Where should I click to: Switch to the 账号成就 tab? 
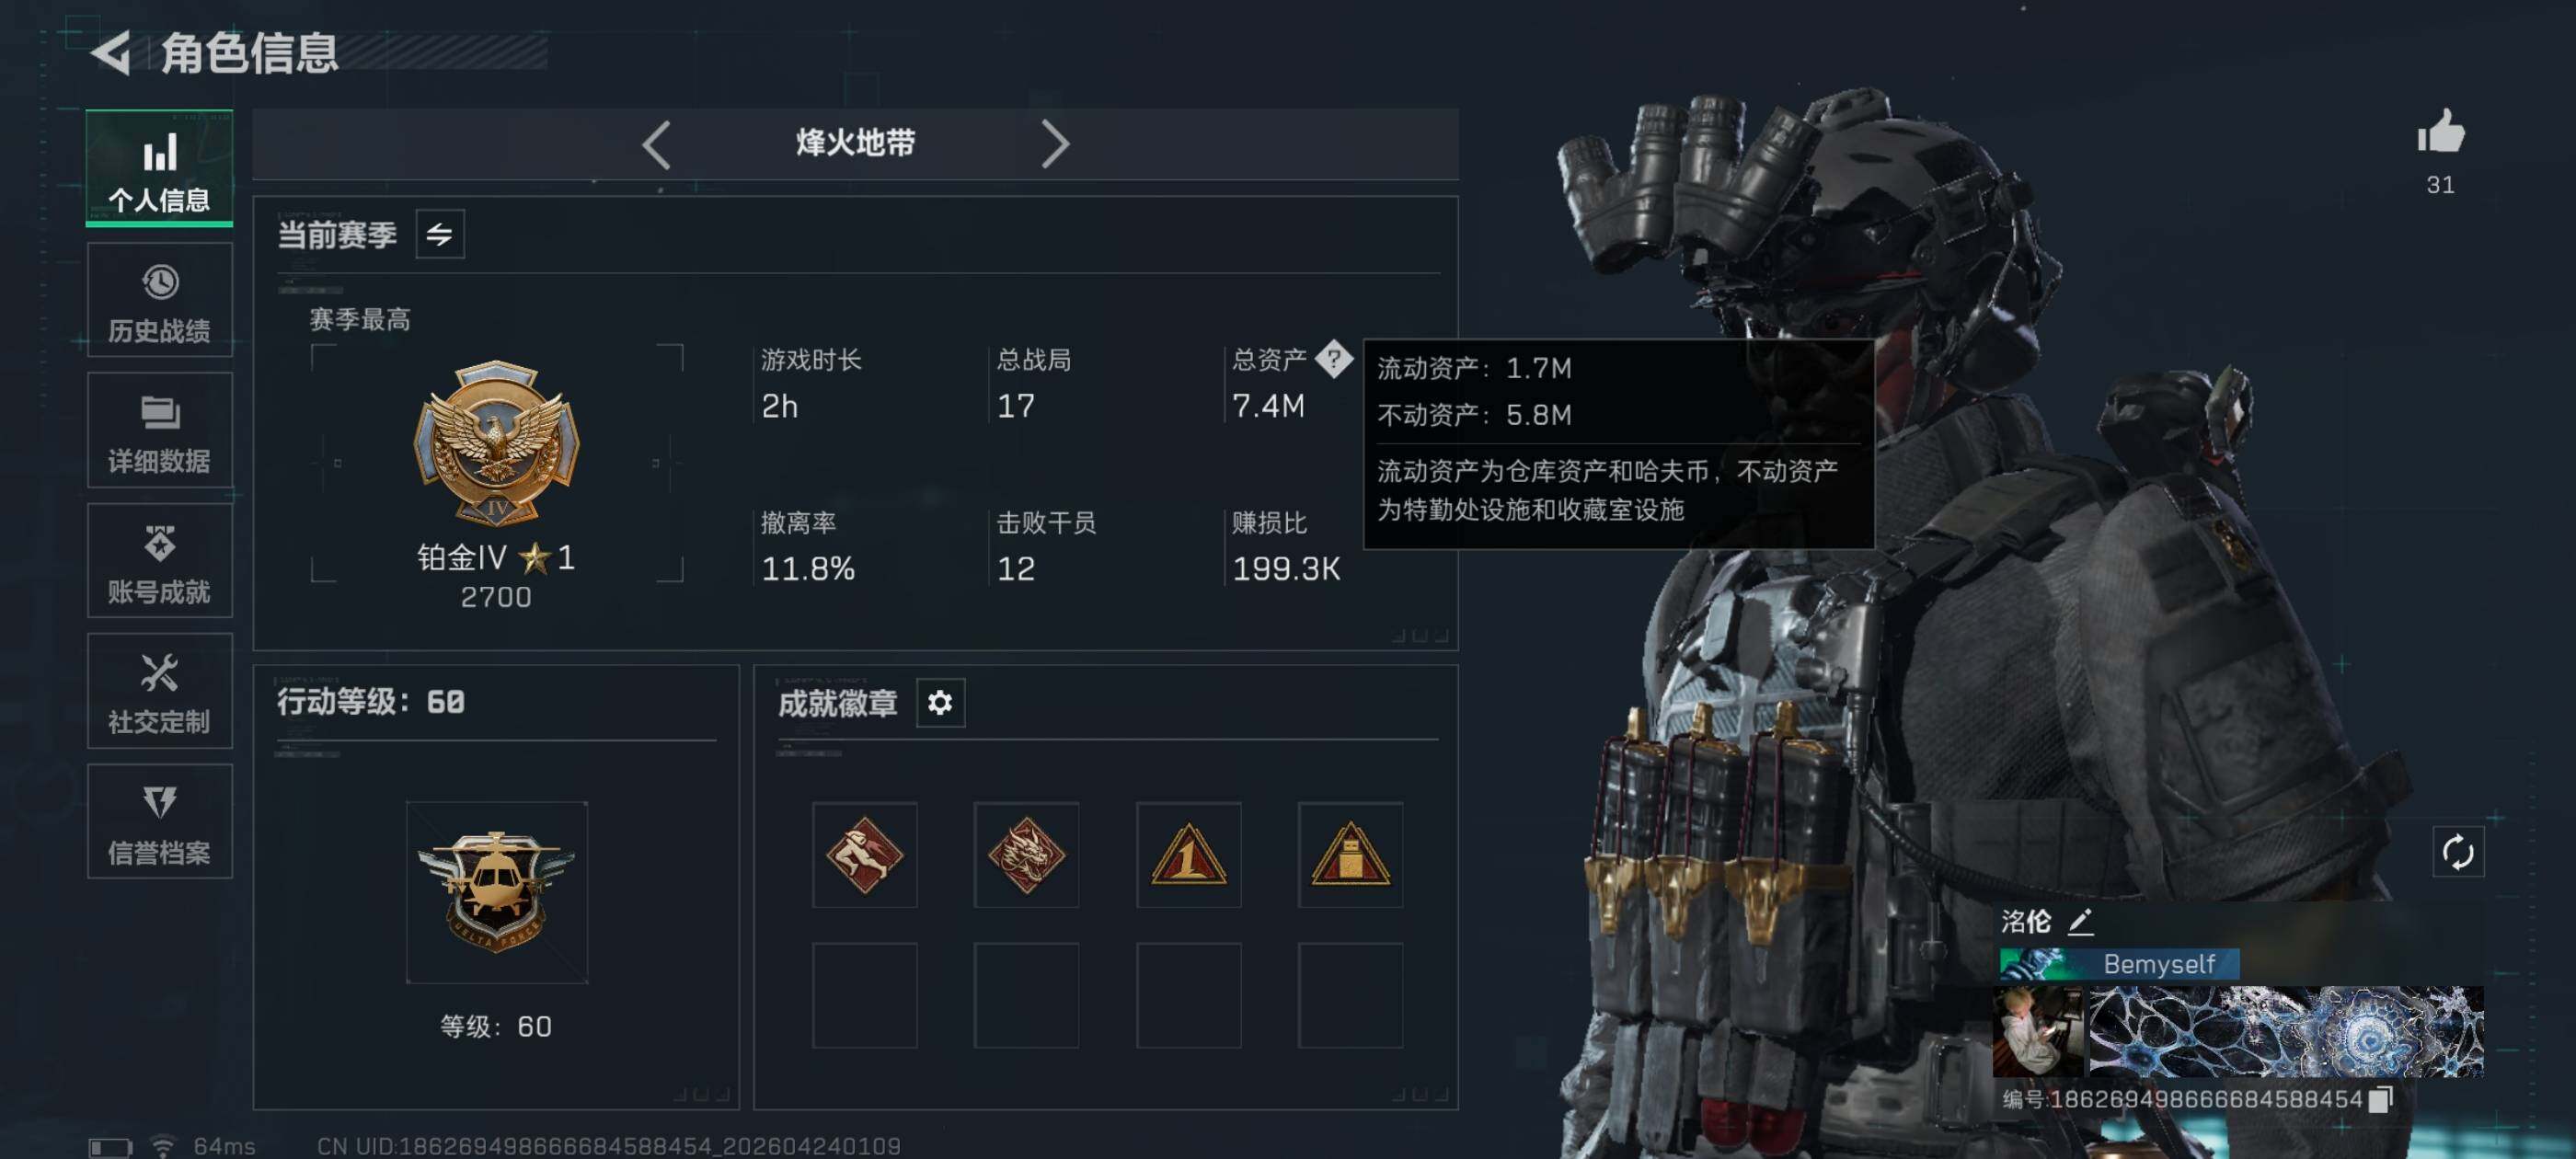(x=160, y=561)
